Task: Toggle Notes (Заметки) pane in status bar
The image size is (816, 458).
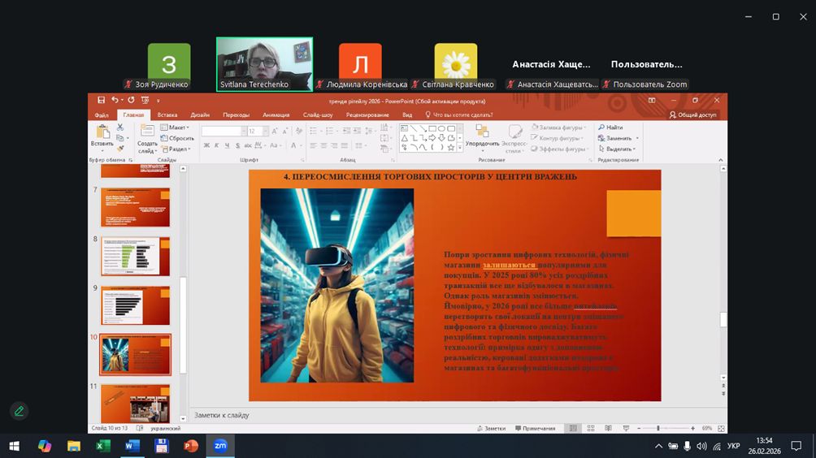Action: coord(490,428)
